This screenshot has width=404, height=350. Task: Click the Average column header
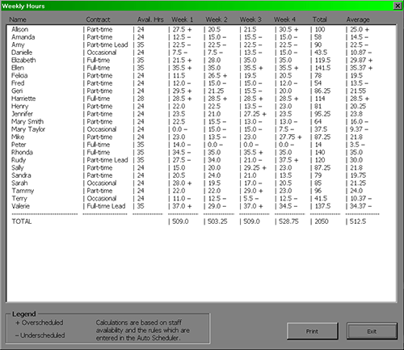[358, 19]
